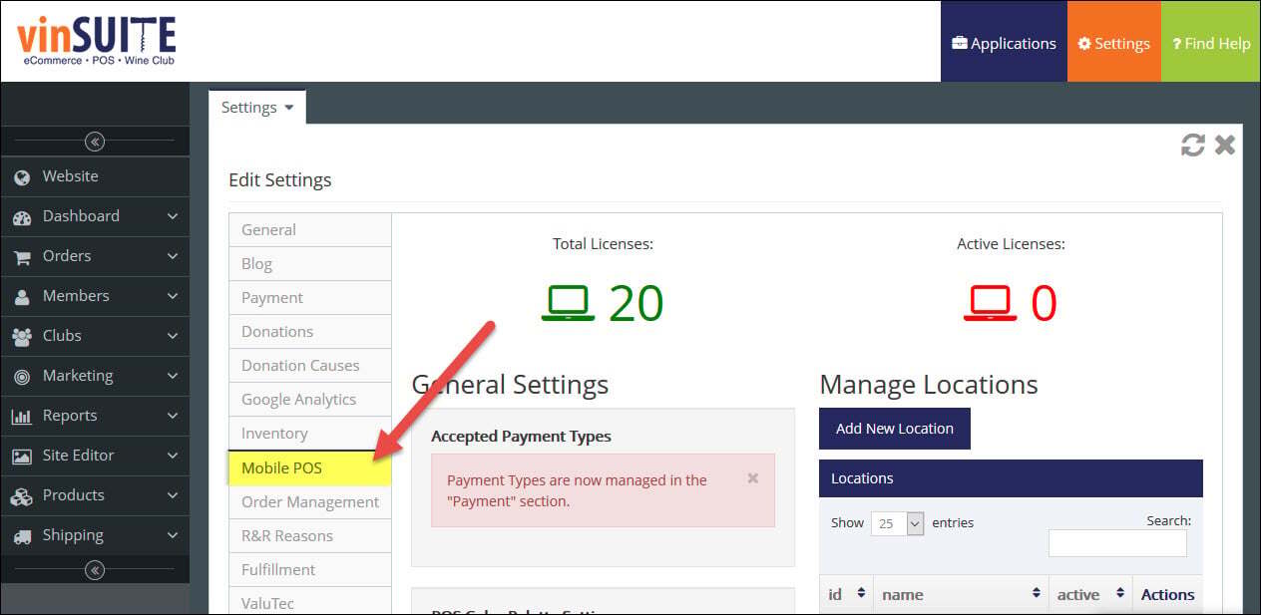Close the settings panel with X icon

(1225, 146)
